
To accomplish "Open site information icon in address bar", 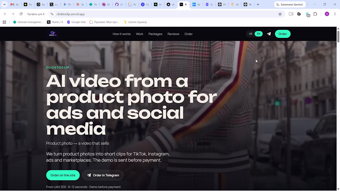I will click(52, 14).
